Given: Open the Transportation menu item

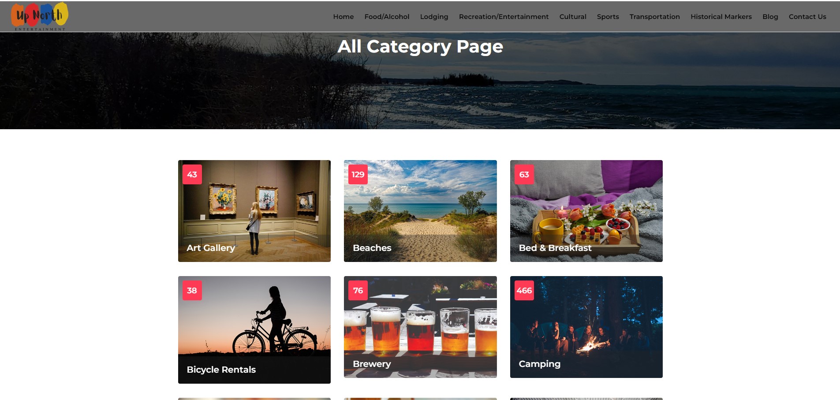Looking at the screenshot, I should [x=654, y=17].
